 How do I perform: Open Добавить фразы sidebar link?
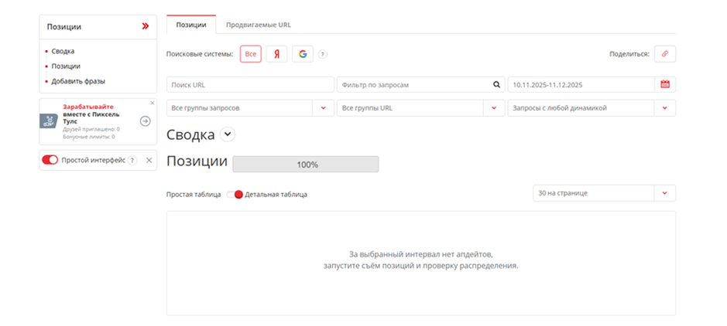tap(78, 81)
